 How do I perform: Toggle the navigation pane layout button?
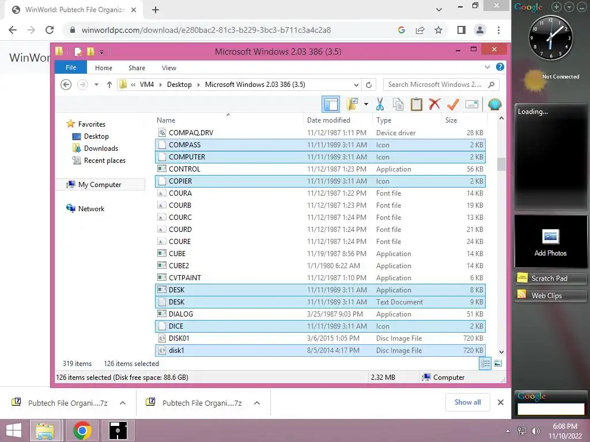pyautogui.click(x=331, y=105)
